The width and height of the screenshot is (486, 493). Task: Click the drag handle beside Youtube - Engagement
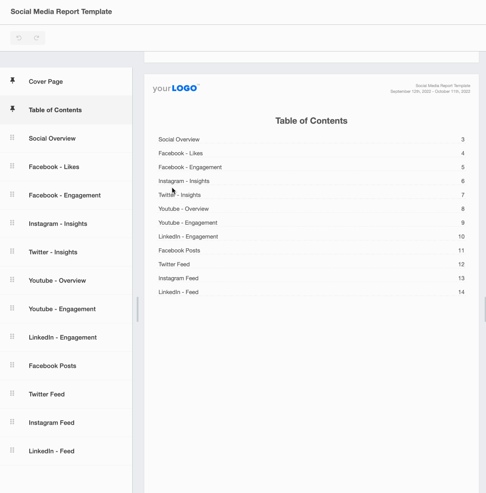click(x=12, y=308)
